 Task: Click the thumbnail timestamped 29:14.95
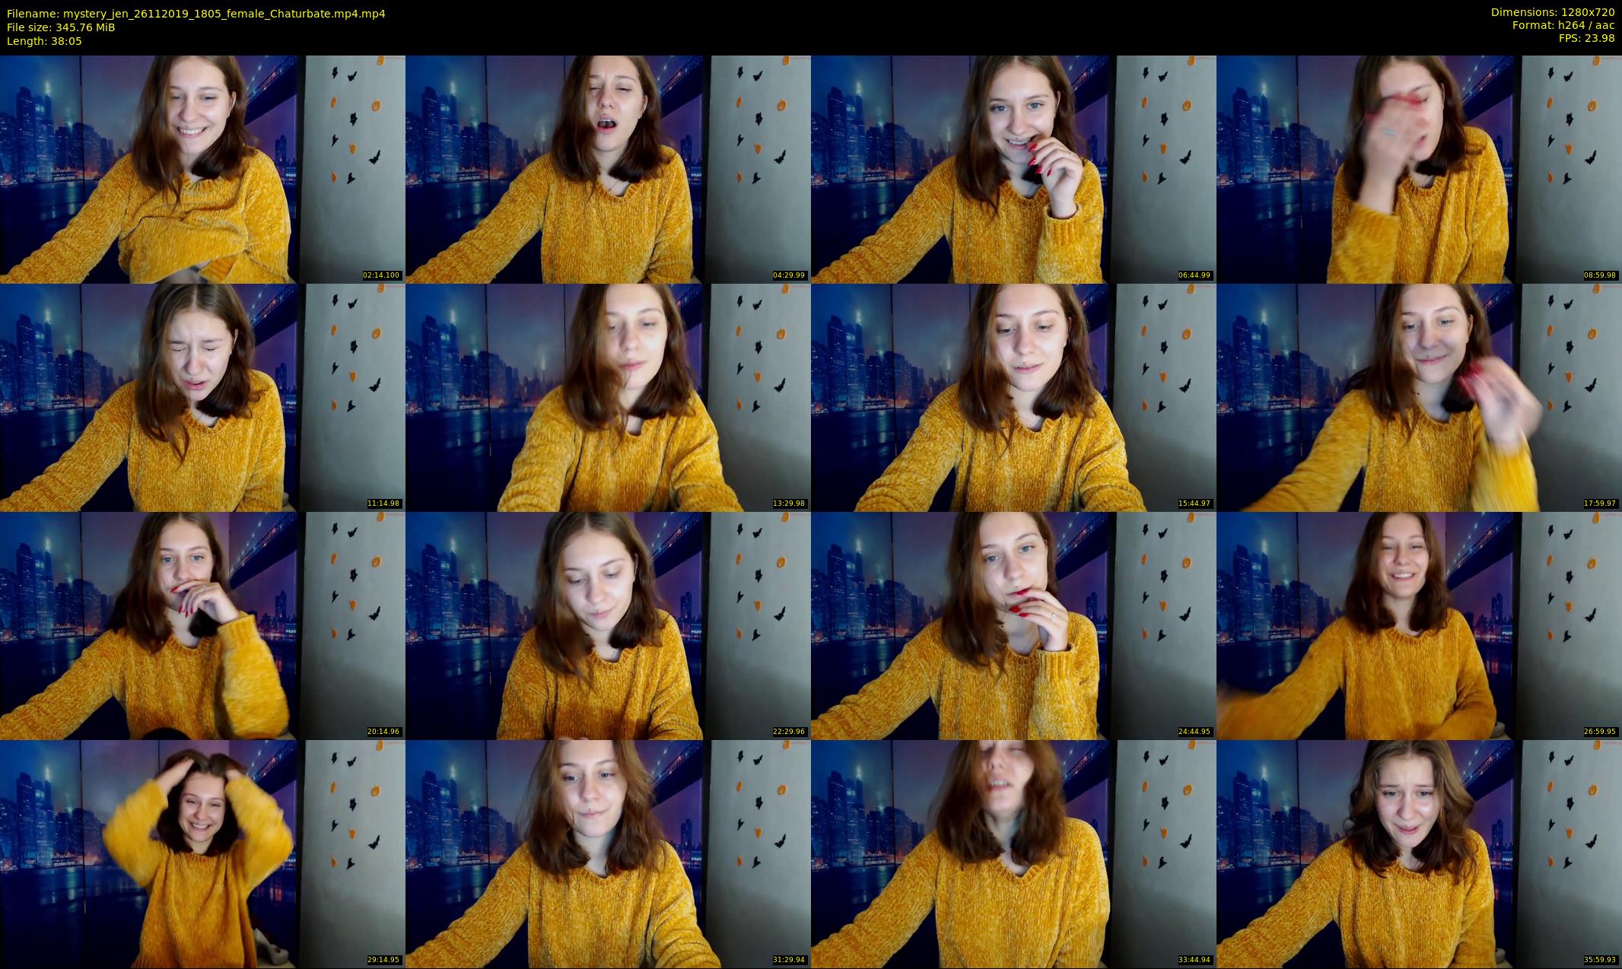pos(202,853)
